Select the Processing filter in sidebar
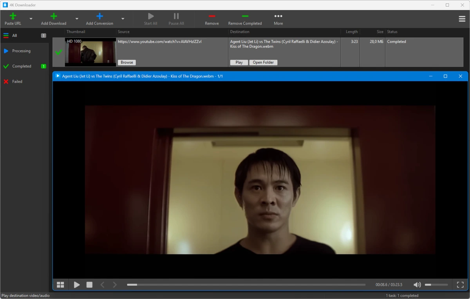The width and height of the screenshot is (470, 299). (24, 51)
